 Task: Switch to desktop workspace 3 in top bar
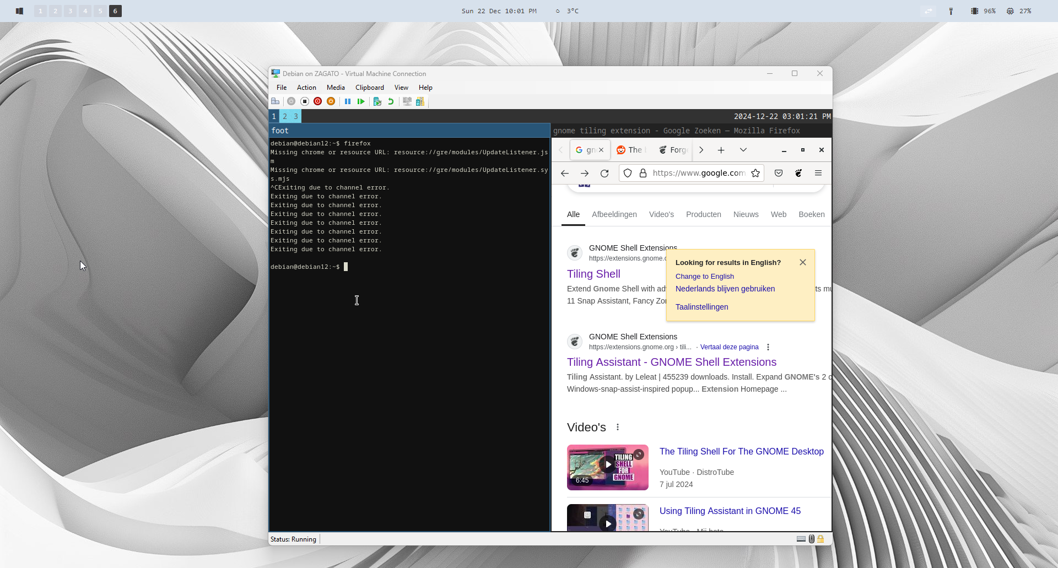pyautogui.click(x=70, y=11)
